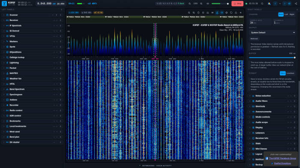Click inside the waterfall display
The image size is (300, 168).
[155, 110]
